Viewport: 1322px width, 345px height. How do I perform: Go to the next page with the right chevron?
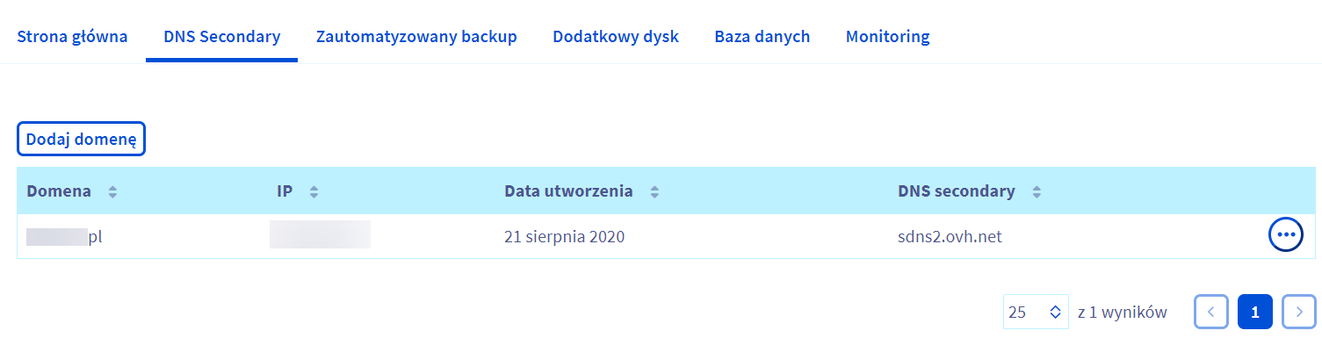(x=1299, y=312)
